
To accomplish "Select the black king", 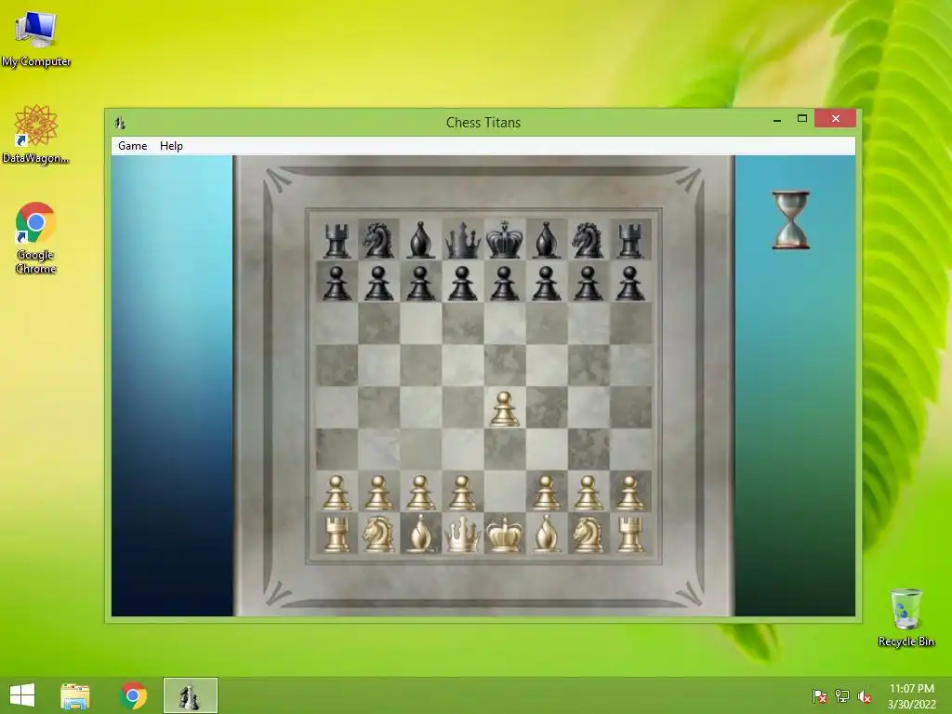I will (505, 241).
